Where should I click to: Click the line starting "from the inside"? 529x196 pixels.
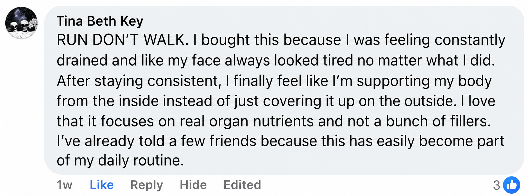(x=276, y=101)
